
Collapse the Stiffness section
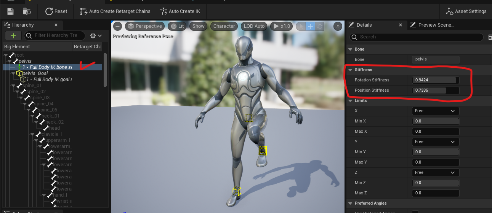[350, 70]
